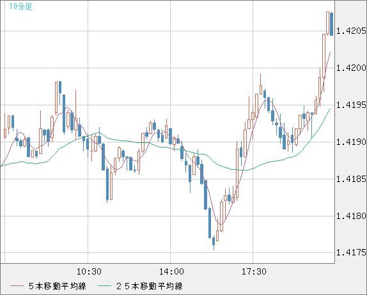The image size is (367, 295).
Task: Click the 5本移動平均線 legend label
Action: (x=58, y=286)
